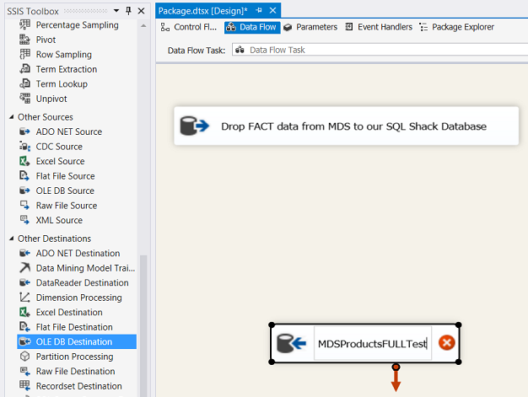
Task: Click the Excel Source icon
Action: [24, 161]
